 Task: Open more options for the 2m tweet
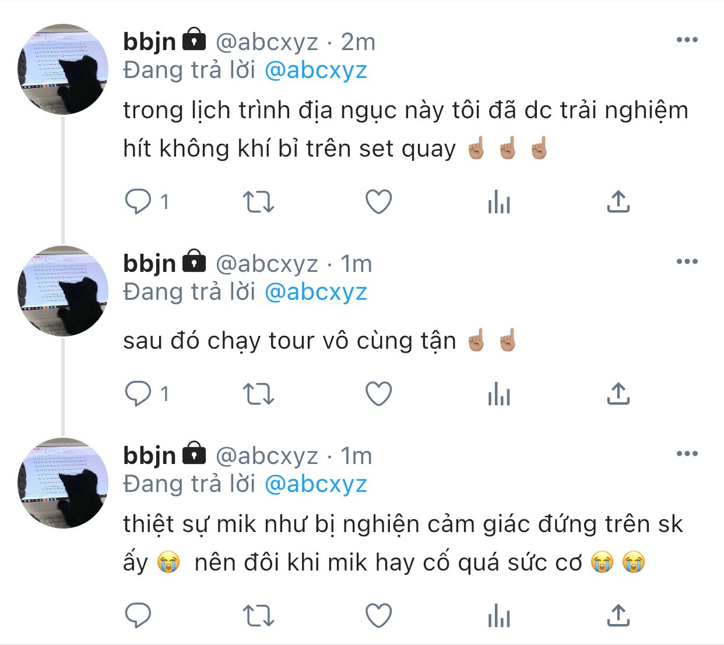pos(687,40)
